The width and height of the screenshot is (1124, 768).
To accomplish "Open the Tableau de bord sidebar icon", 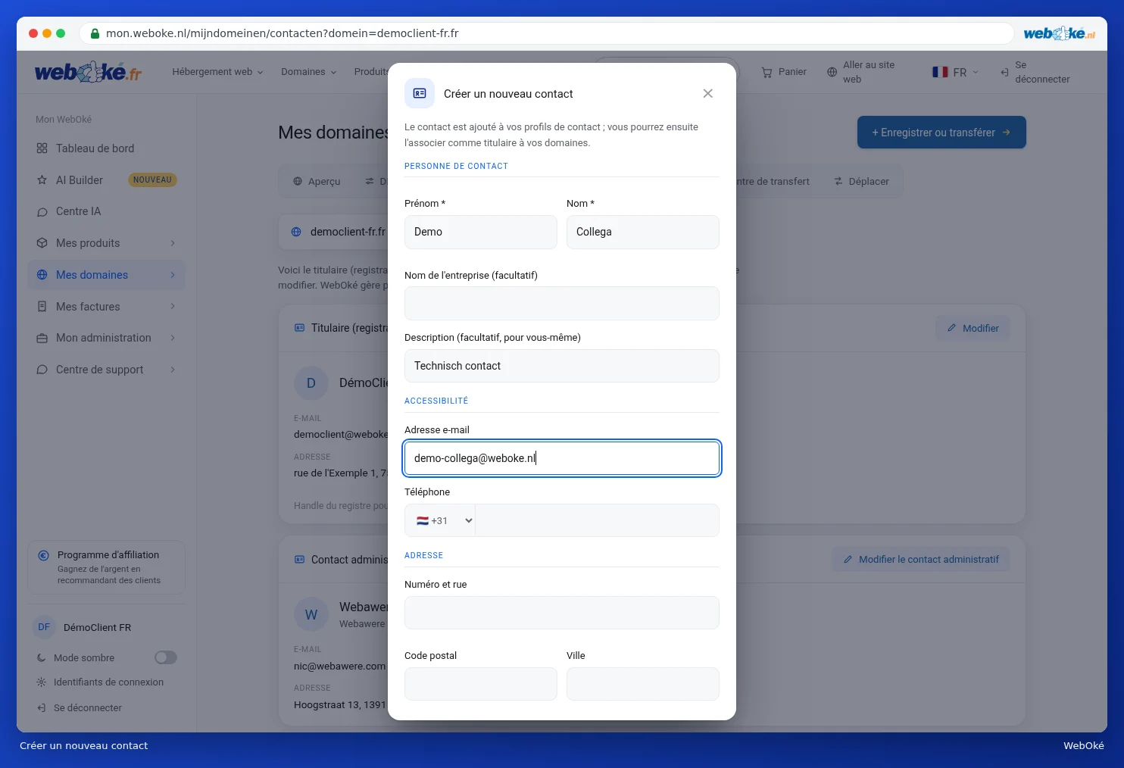I will click(42, 148).
